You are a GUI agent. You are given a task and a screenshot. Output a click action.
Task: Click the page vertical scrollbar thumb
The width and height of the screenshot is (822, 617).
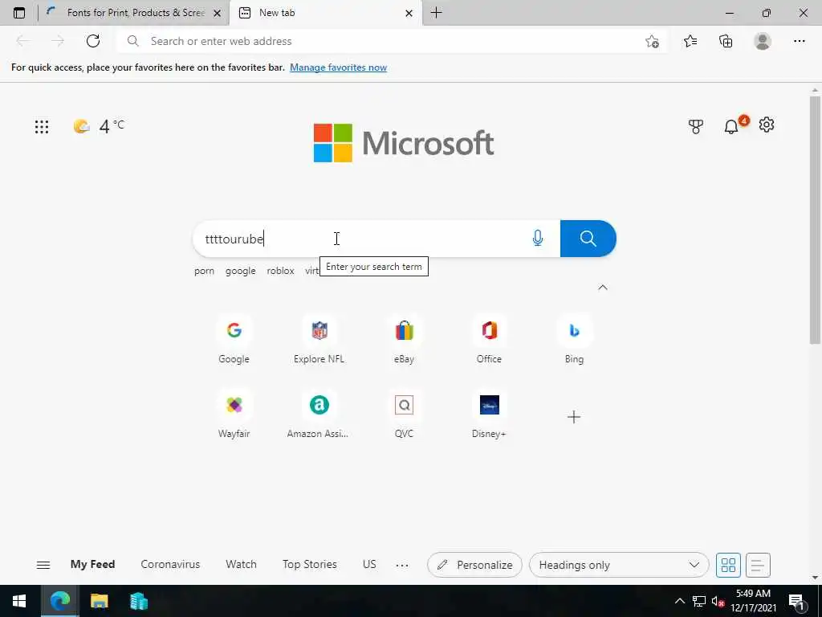[814, 220]
